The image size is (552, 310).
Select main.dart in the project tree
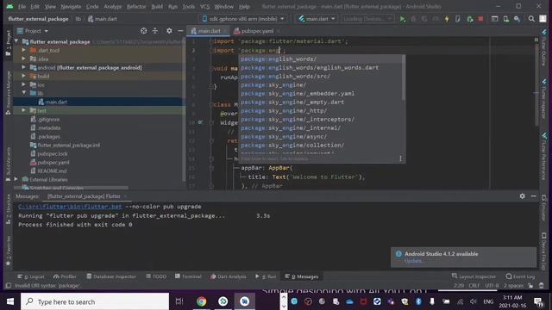pos(56,102)
